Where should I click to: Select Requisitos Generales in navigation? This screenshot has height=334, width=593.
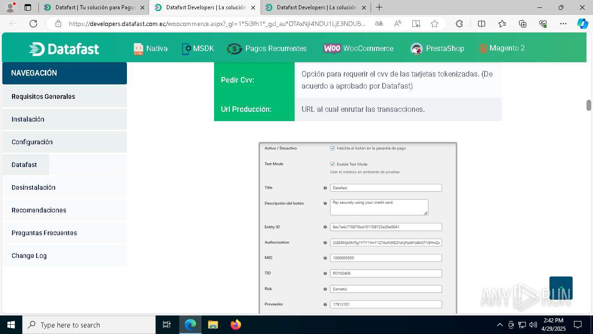coord(64,96)
